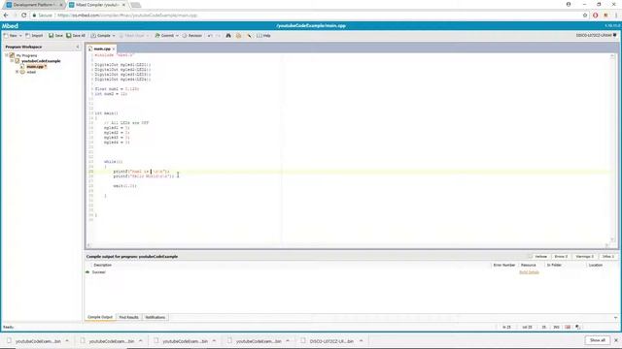Screen dimensions: 622x349
Task: Select My Programs in the workspace tree
Action: tap(26, 55)
